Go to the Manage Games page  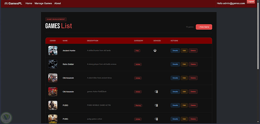coord(43,3)
